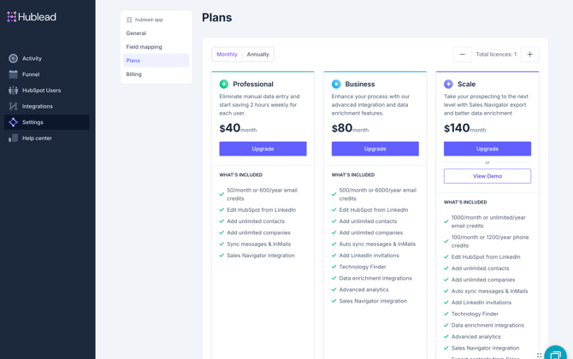Switch billing to Monthly
Screen dimensions: 573x359
pyautogui.click(x=227, y=54)
